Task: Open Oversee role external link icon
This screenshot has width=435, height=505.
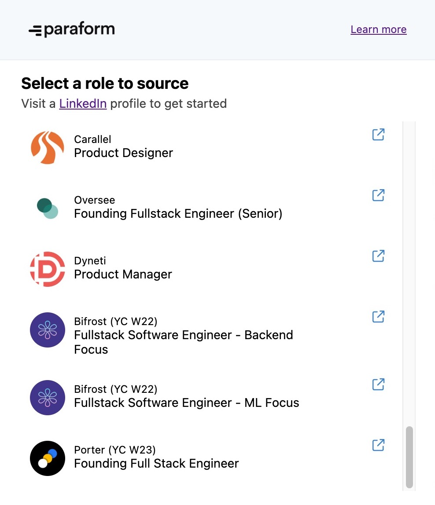Action: (378, 195)
